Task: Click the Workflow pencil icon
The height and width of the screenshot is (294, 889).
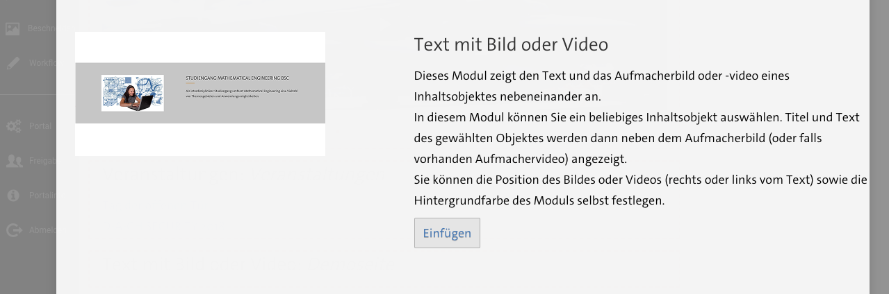Action: click(x=13, y=63)
